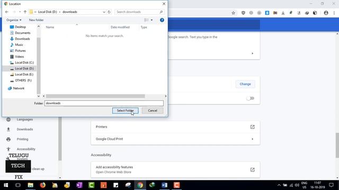The width and height of the screenshot is (339, 190).
Task: Open the view options dropdown arrow
Action: [x=151, y=20]
